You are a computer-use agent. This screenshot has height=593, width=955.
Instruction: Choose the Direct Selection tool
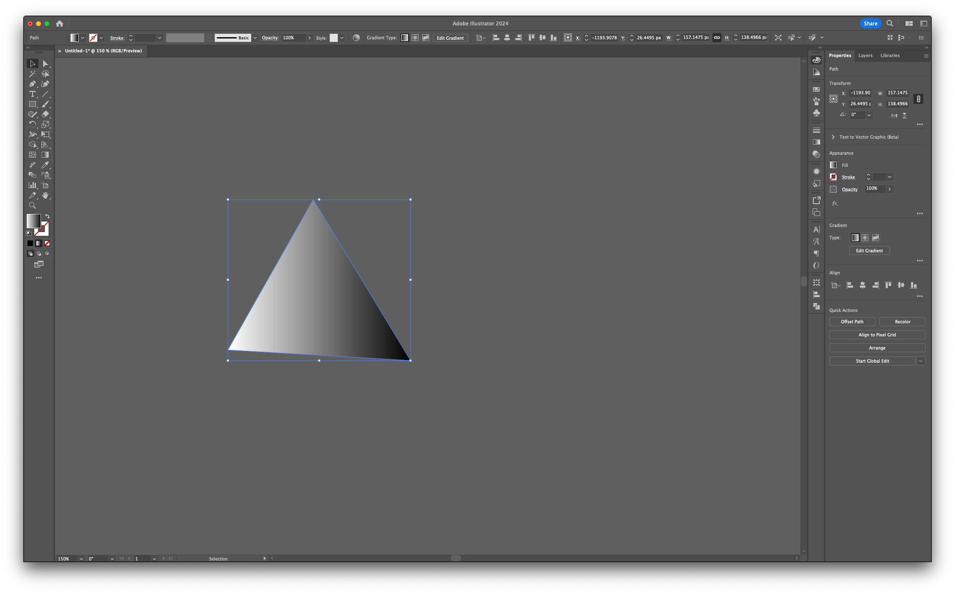pos(45,63)
